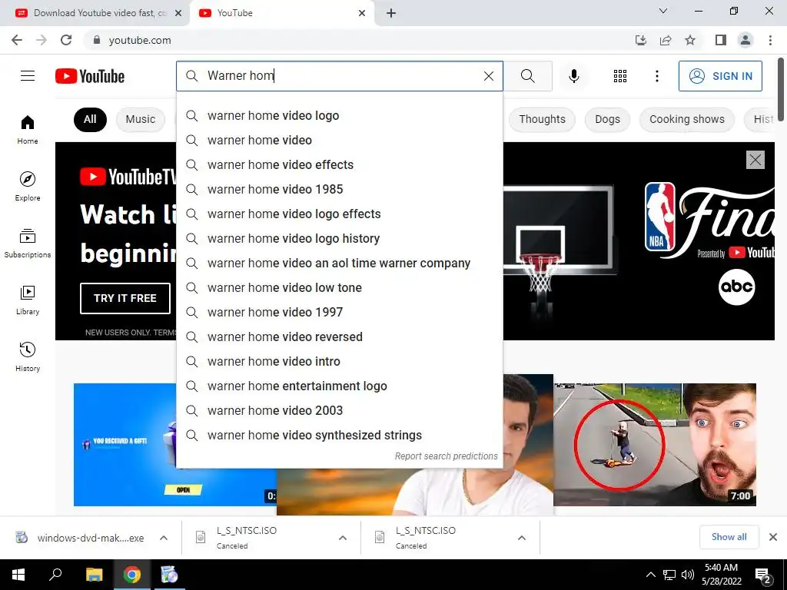The image size is (787, 590).
Task: Pick 'warner home video synthesized strings' suggestion
Action: [339, 435]
